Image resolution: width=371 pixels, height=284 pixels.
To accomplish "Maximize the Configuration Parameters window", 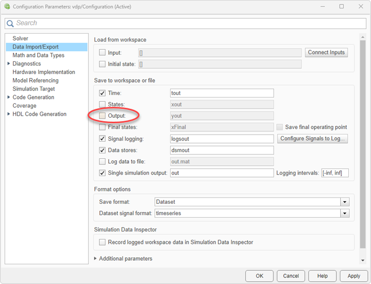I will click(341, 6).
